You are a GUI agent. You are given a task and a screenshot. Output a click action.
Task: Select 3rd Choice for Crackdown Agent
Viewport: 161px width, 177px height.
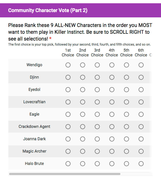97,127
